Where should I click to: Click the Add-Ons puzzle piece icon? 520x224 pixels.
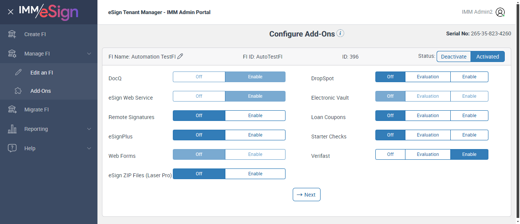[x=18, y=91]
